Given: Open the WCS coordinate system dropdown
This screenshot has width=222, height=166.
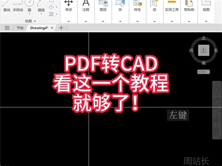Looking at the screenshot, I should click(204, 72).
